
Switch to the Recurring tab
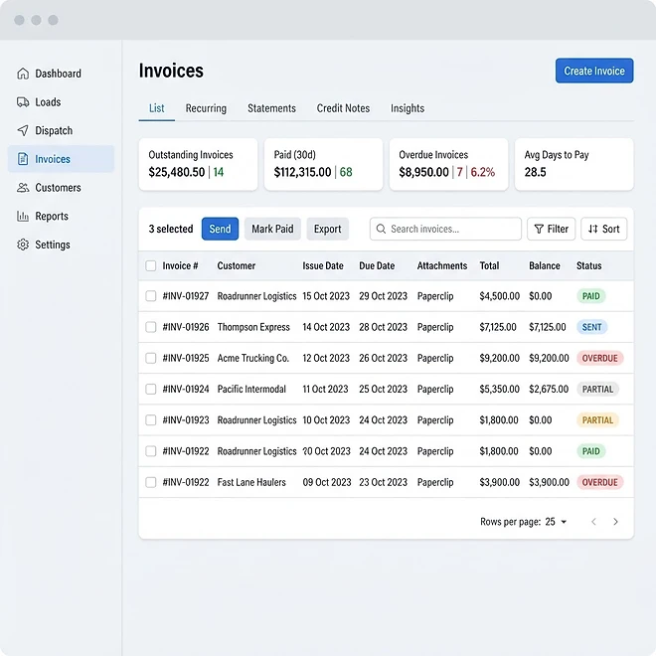pos(206,108)
